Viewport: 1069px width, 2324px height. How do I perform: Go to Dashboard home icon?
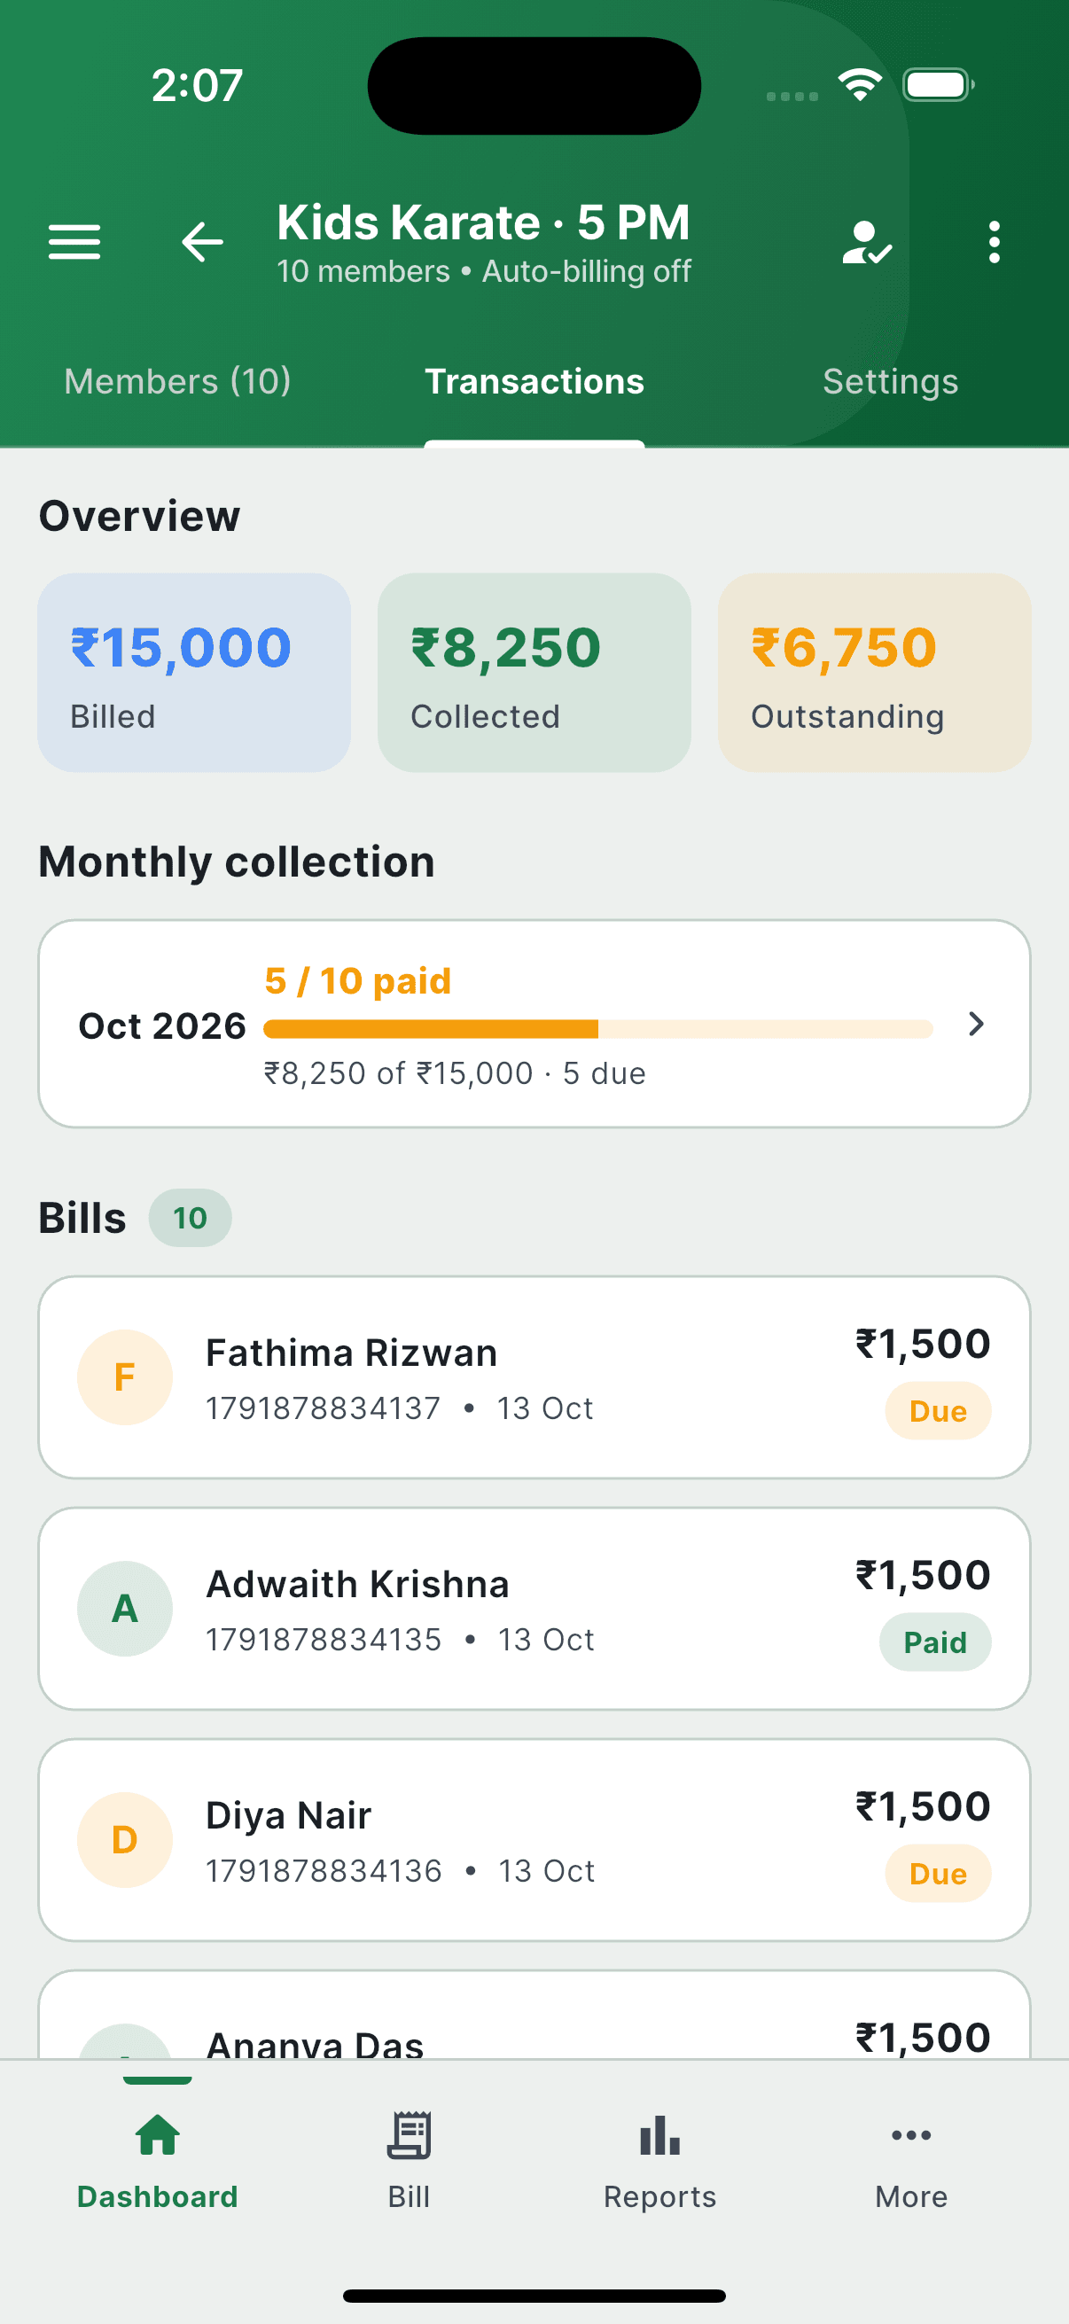158,2134
